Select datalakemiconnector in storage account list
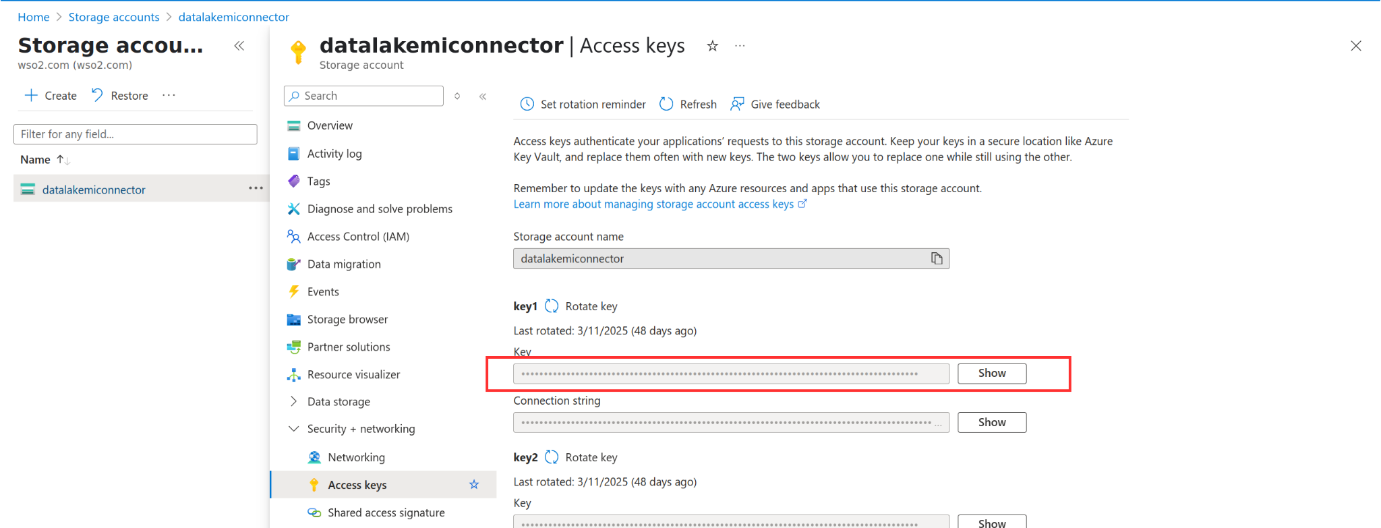Screen dimensions: 1381x528 [x=93, y=189]
